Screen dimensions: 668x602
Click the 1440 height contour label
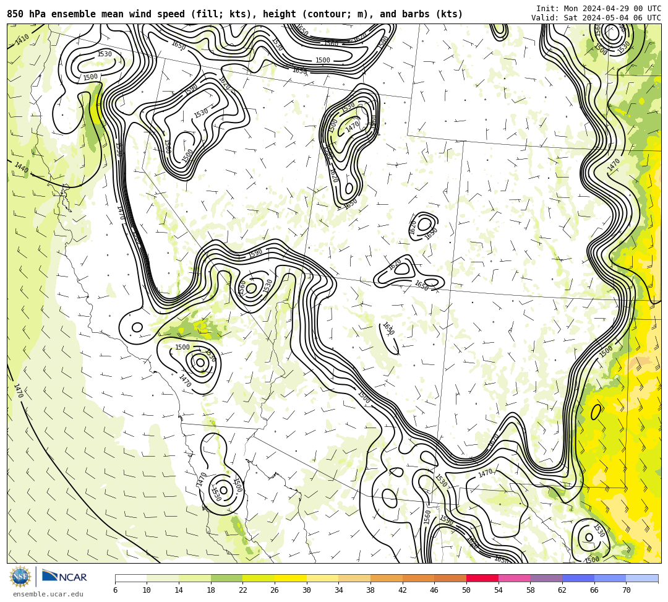pyautogui.click(x=21, y=168)
